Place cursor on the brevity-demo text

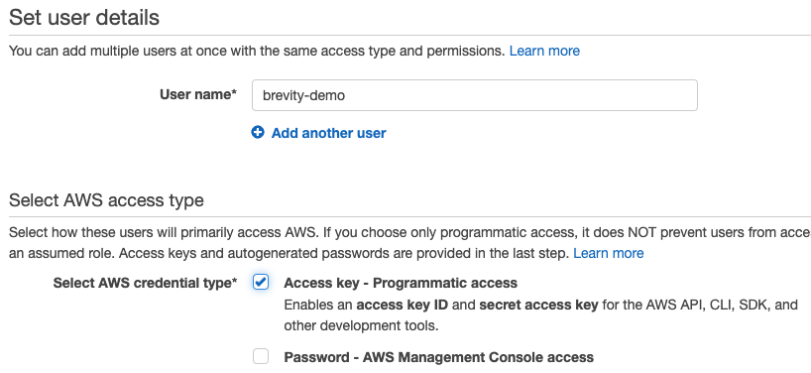303,95
